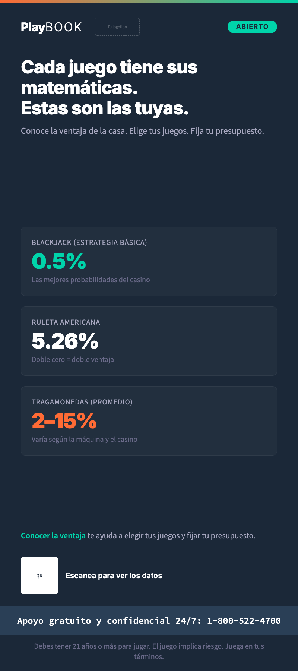Click the Apoyo gratuito y confidencial banner
This screenshot has height=671, width=298.
(x=149, y=621)
